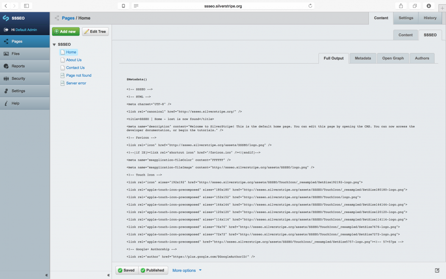
Task: Click the Home page document icon
Action: 63,52
